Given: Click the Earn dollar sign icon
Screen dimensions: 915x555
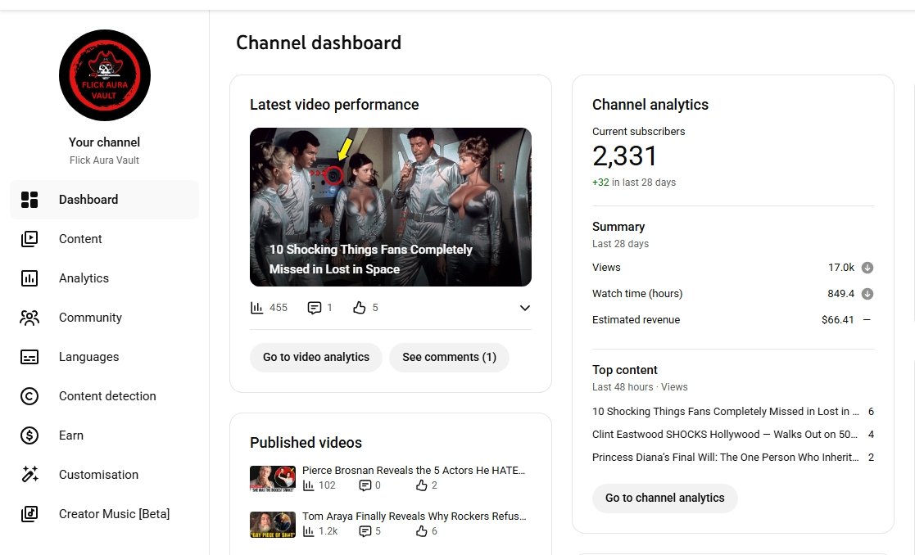Looking at the screenshot, I should pos(29,435).
